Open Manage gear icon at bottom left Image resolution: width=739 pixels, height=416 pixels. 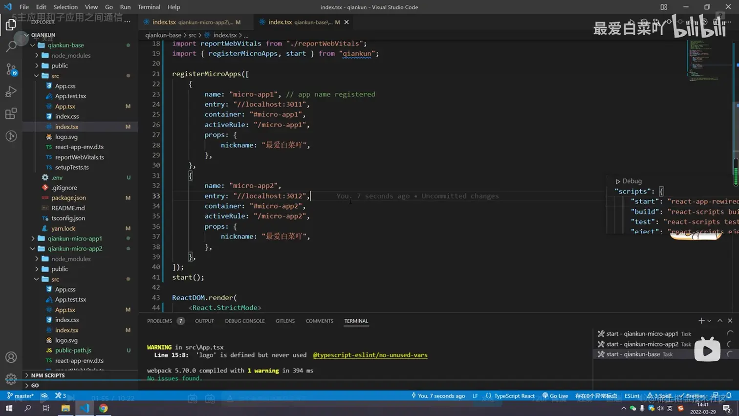point(11,379)
